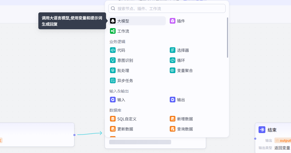Click the 代码 entry label

click(x=121, y=50)
